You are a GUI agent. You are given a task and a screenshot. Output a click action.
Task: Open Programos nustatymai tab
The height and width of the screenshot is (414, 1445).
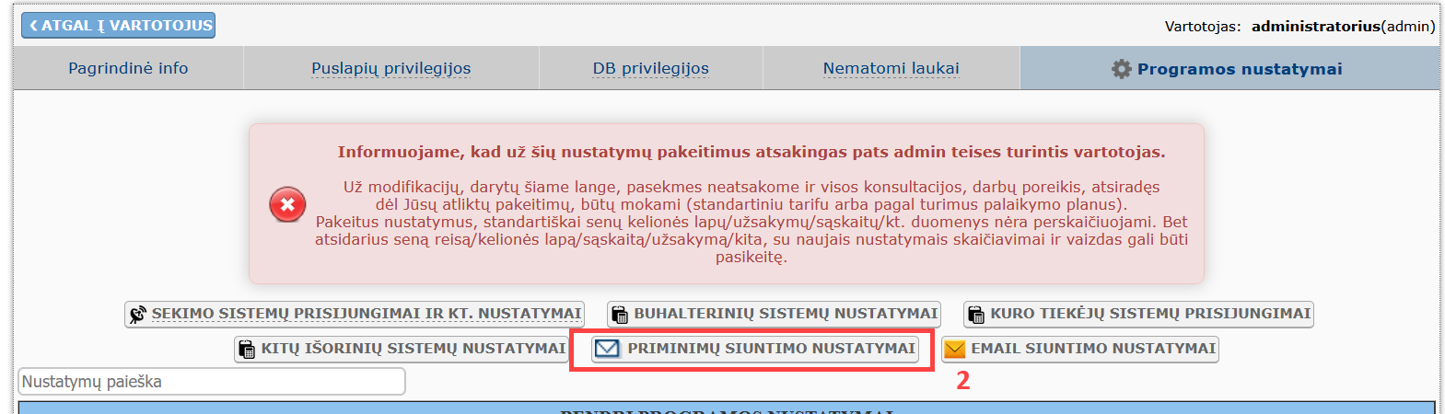click(x=1229, y=68)
